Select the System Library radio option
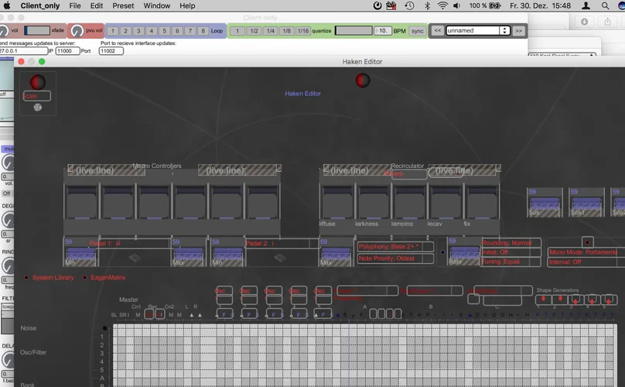 pyautogui.click(x=26, y=277)
